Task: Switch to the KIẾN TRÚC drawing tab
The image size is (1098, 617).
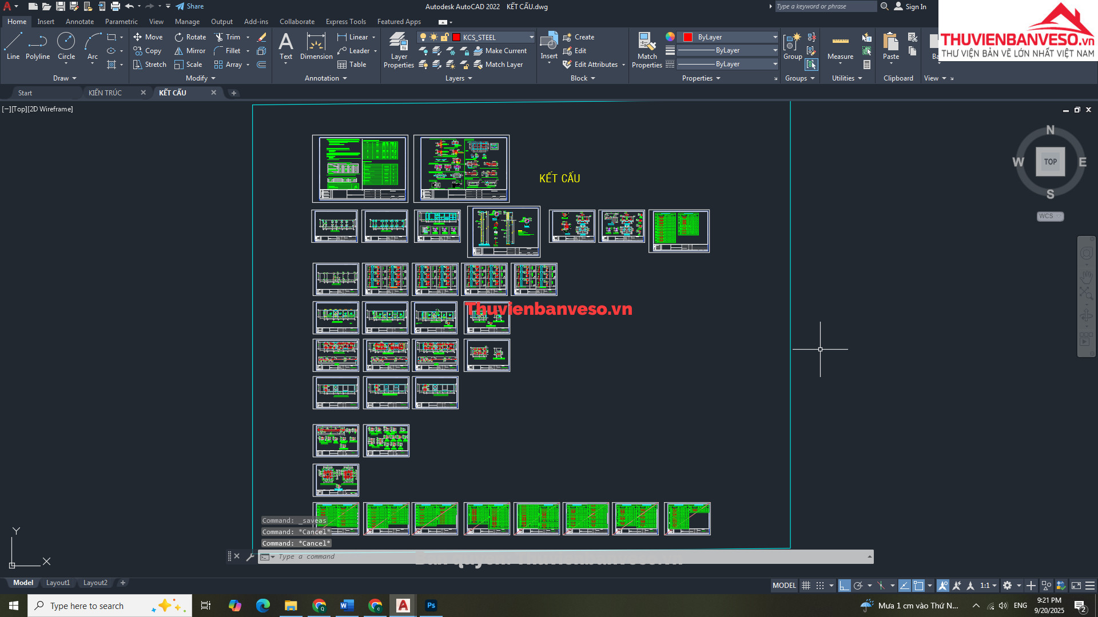Action: pos(105,93)
